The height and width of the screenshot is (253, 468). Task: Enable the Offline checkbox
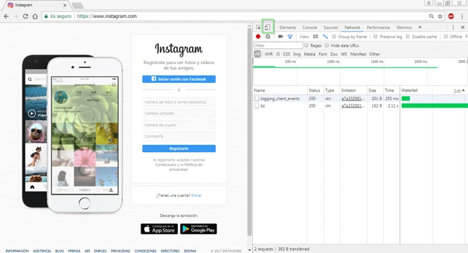point(446,36)
